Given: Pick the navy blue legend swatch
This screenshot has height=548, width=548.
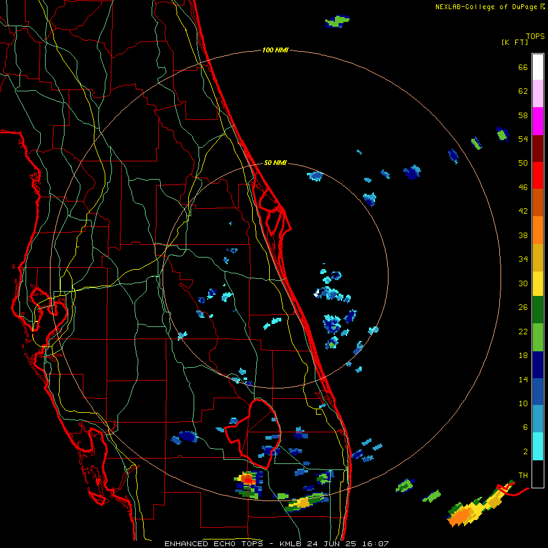Looking at the screenshot, I should [x=538, y=365].
